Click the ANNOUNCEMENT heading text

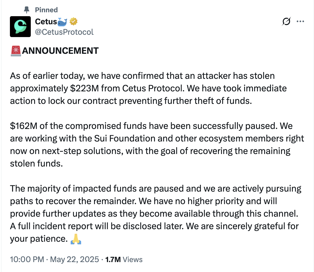point(60,51)
